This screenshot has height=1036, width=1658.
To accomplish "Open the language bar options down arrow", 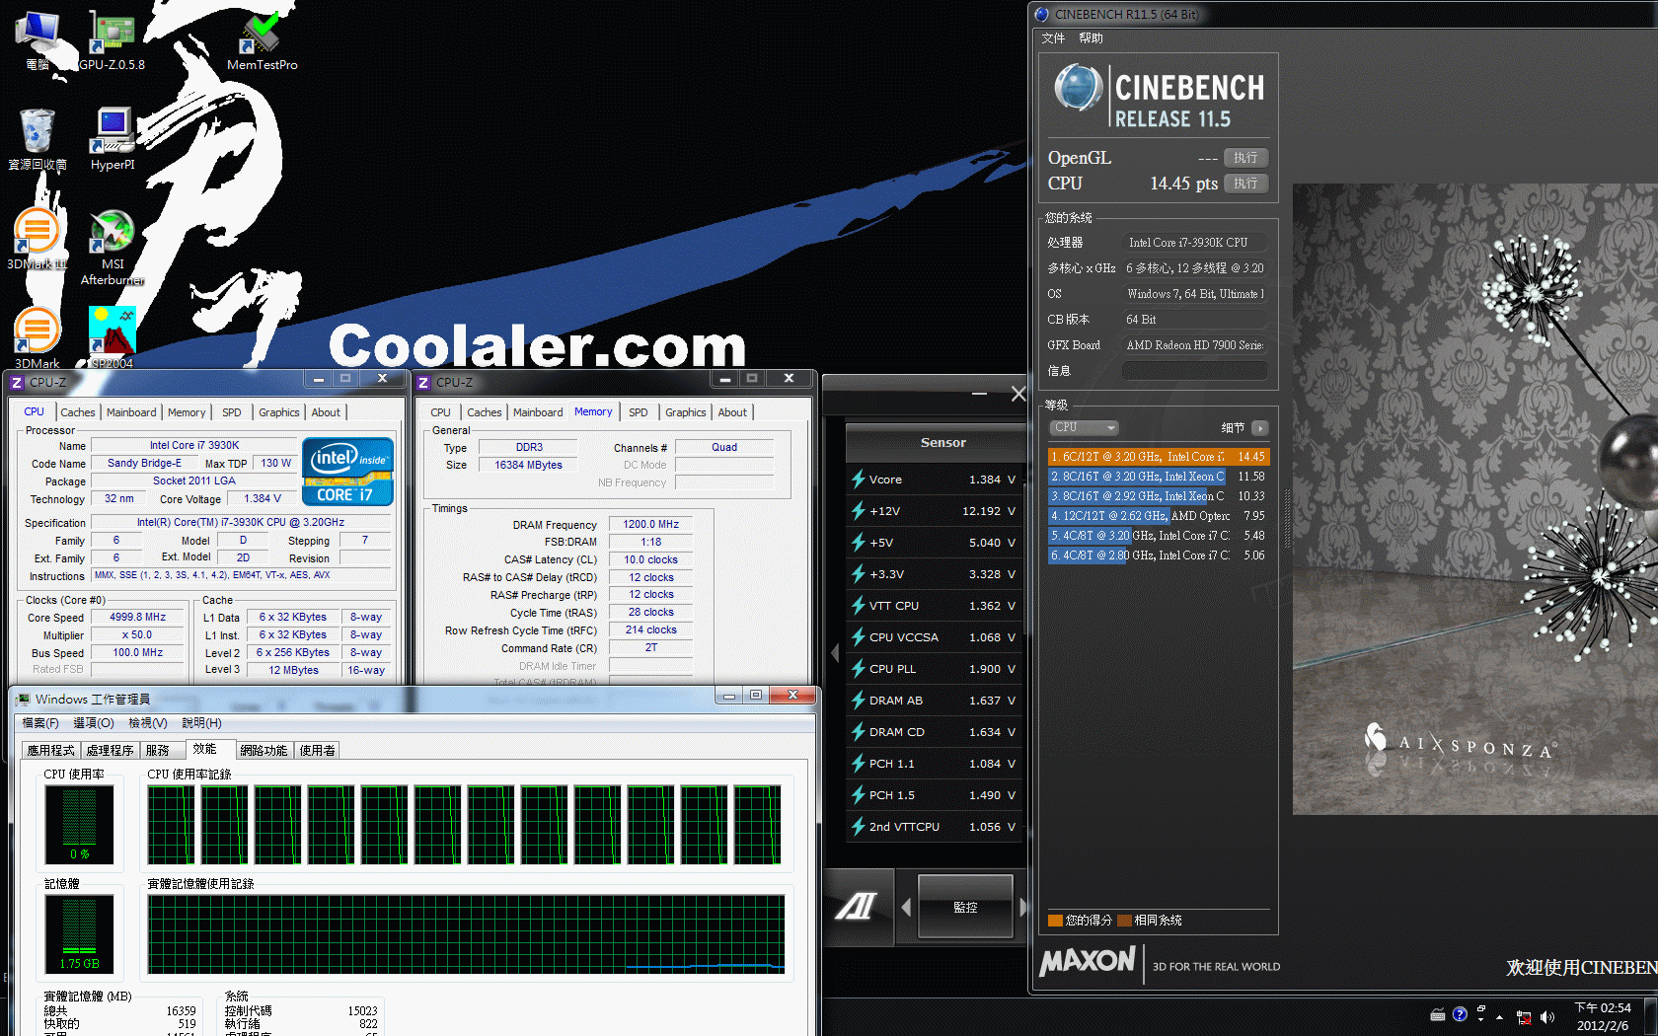I will tap(1480, 1019).
